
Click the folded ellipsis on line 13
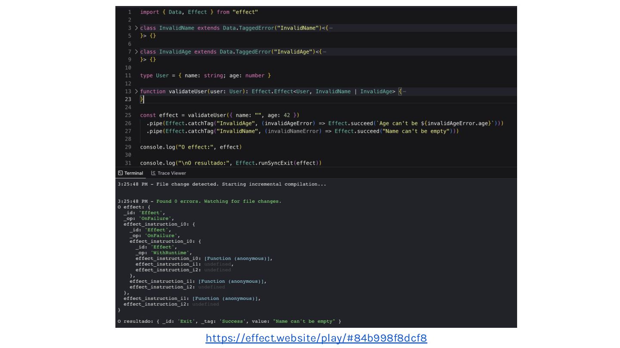click(404, 92)
